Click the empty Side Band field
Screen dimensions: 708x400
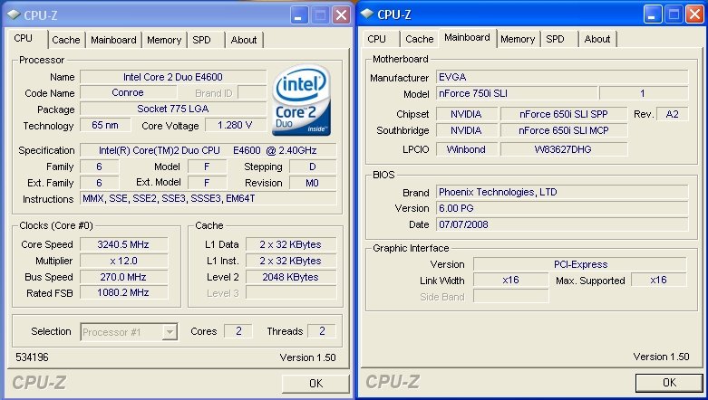tap(511, 296)
